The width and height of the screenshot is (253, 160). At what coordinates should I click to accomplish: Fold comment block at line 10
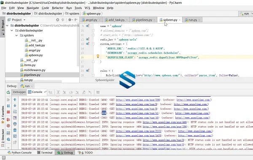click(93, 30)
